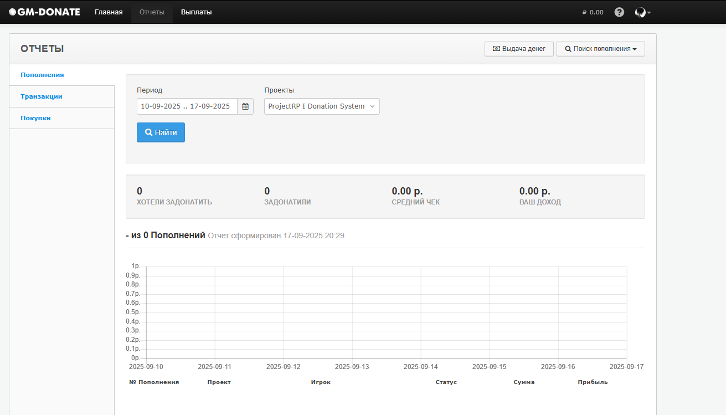Click the ₽ 0.00 balance in the header
Screen dimensions: 726x415
tap(593, 12)
